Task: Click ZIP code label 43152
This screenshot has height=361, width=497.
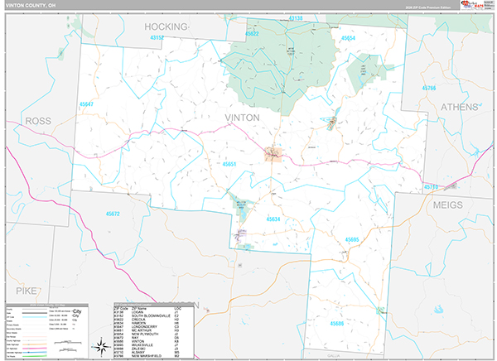Action: click(x=157, y=38)
